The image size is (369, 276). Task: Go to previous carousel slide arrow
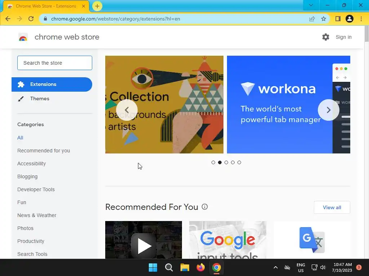(x=126, y=110)
